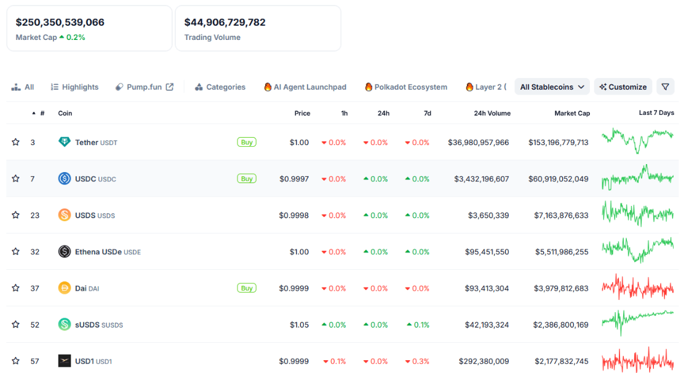Click sUSDS 7d change 0.1%
This screenshot has width=681, height=373.
click(418, 324)
